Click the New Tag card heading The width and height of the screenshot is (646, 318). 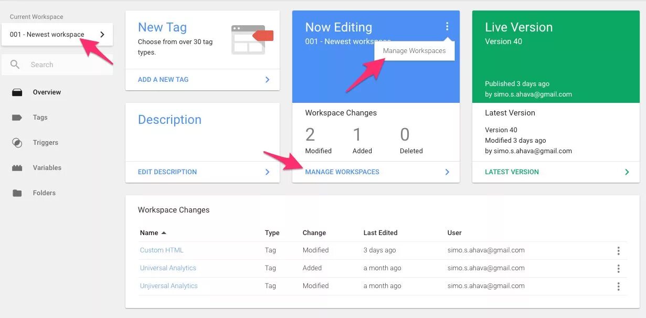(x=162, y=27)
